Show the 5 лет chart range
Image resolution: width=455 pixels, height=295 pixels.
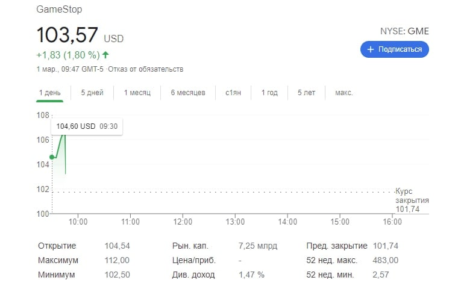tap(306, 93)
